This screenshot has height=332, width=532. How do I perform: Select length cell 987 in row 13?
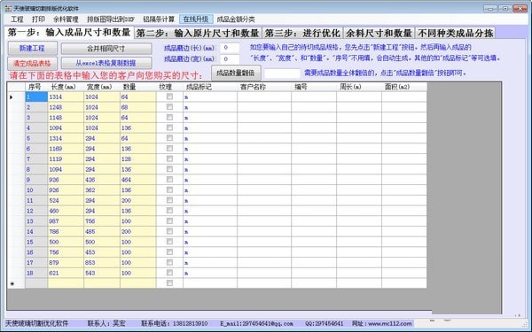click(x=66, y=221)
